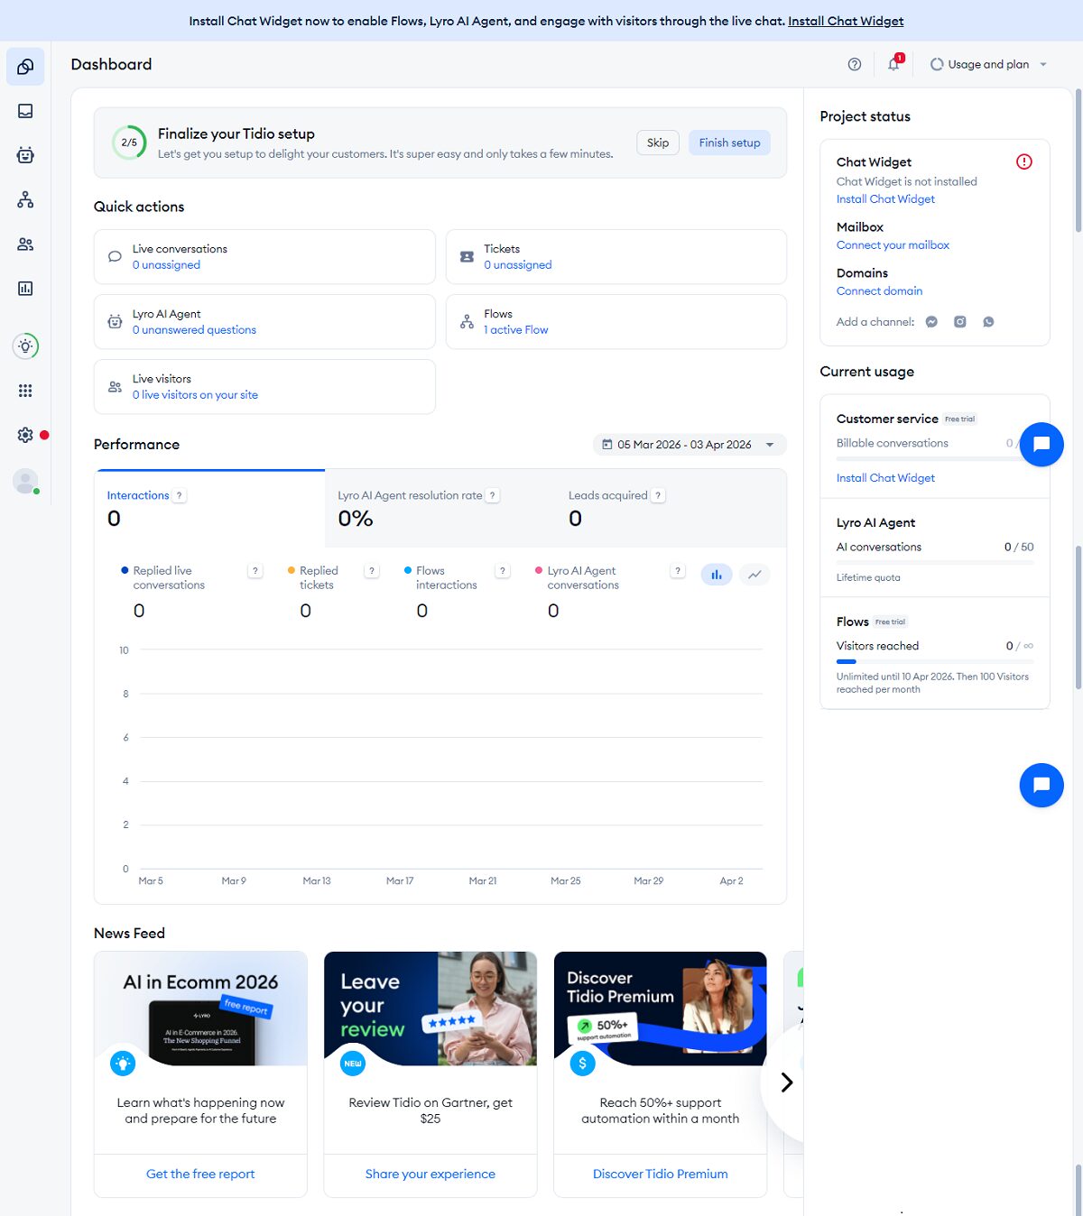Open the Lyro AI Agent sidebar icon

(x=25, y=155)
